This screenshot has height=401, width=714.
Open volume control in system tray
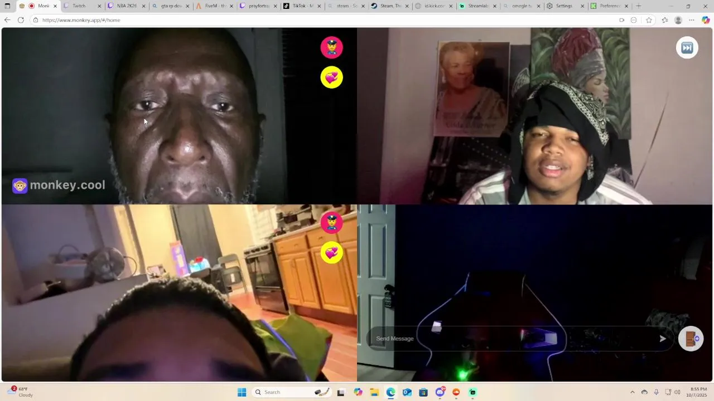pyautogui.click(x=678, y=392)
